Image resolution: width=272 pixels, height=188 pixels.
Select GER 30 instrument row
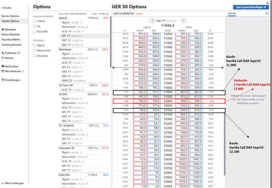[84, 18]
